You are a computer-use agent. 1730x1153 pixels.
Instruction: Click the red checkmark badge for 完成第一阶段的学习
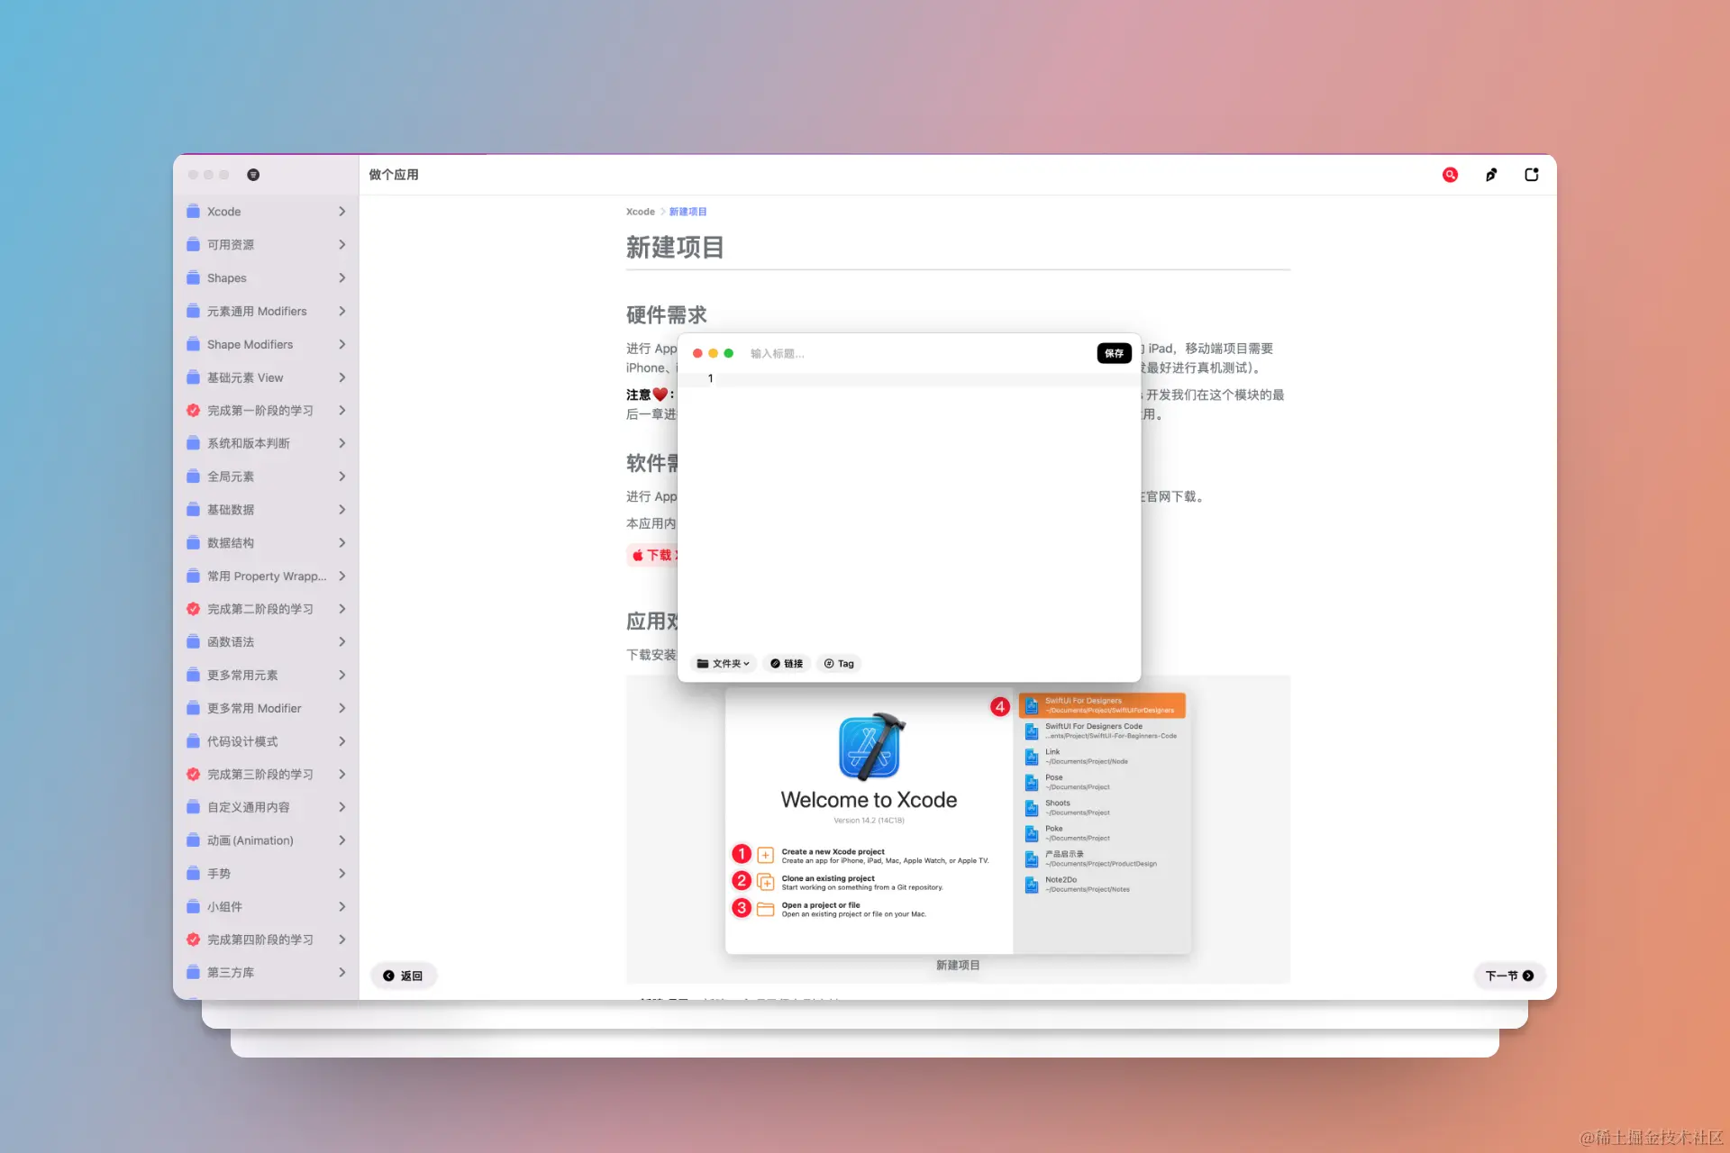pyautogui.click(x=193, y=411)
